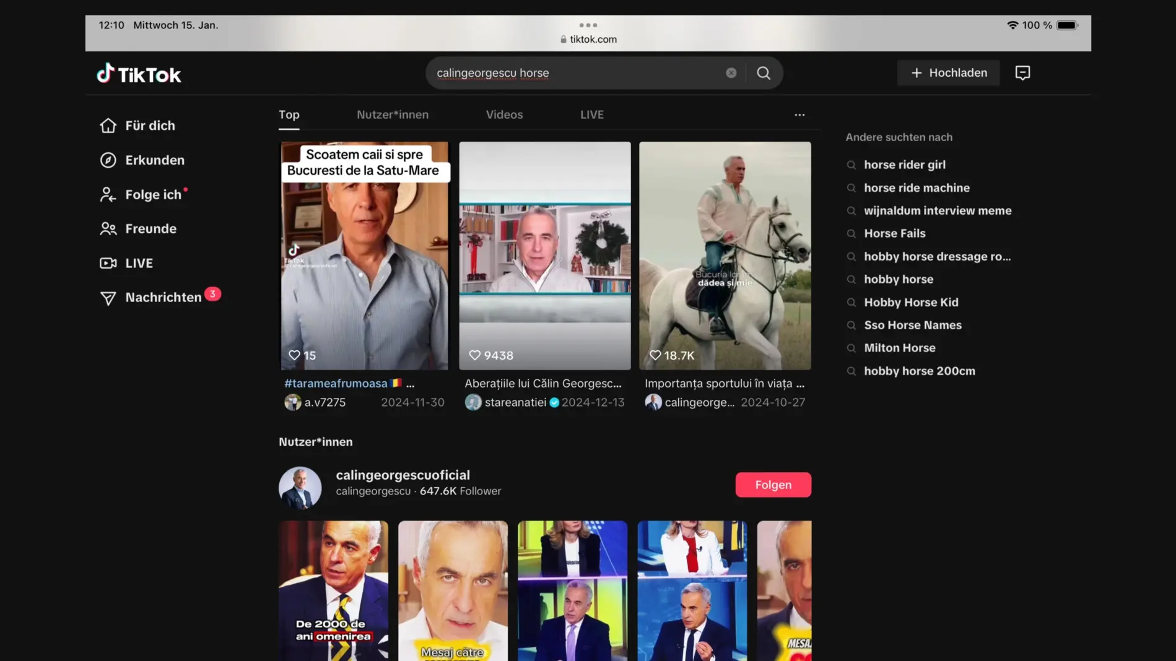Click the heart icon showing 18.7K likes
The height and width of the screenshot is (661, 1176).
tap(655, 355)
